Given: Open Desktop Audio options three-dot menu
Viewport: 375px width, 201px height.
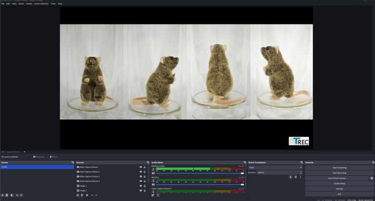Looking at the screenshot, I should click(x=153, y=169).
